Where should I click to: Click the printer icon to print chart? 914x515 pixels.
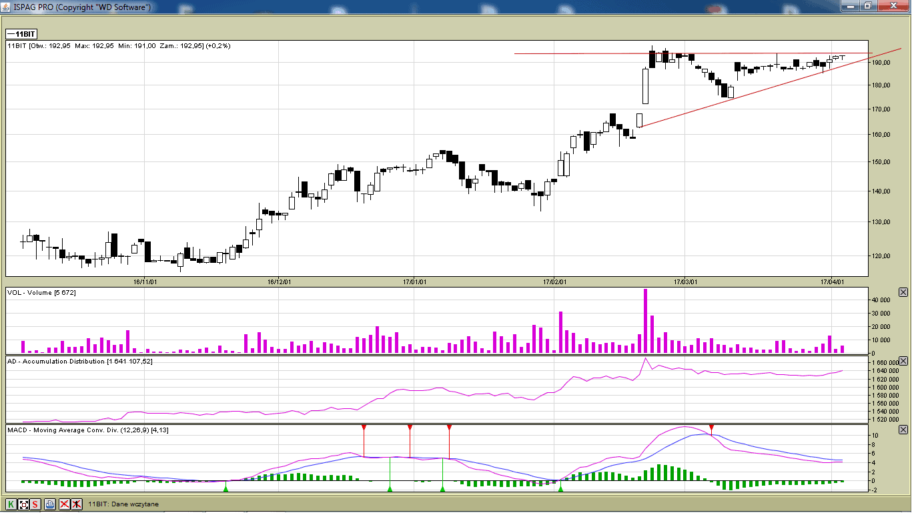click(x=50, y=504)
